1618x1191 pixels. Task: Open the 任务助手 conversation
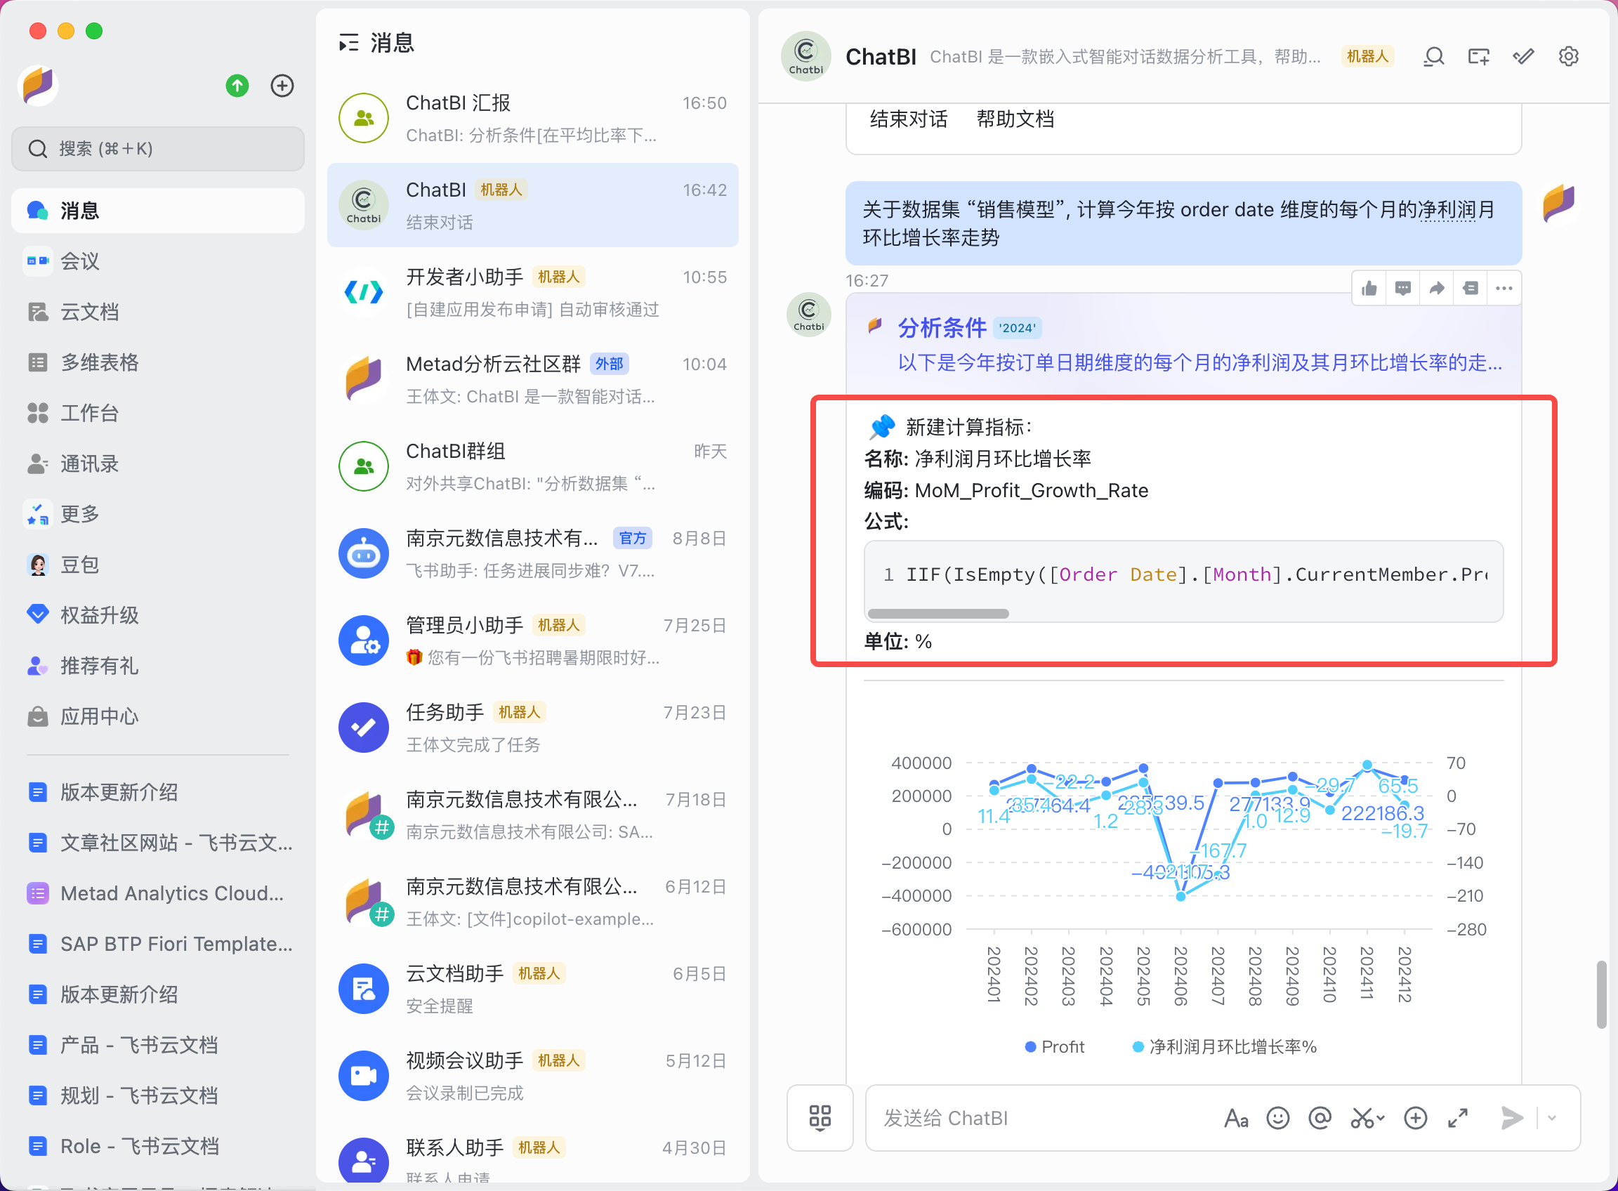533,728
